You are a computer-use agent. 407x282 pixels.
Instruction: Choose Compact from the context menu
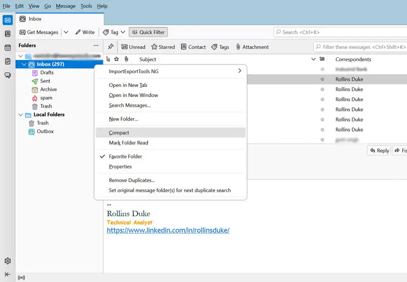(x=119, y=133)
